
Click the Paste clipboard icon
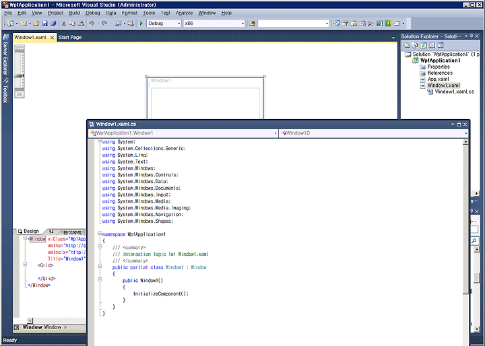click(x=81, y=24)
